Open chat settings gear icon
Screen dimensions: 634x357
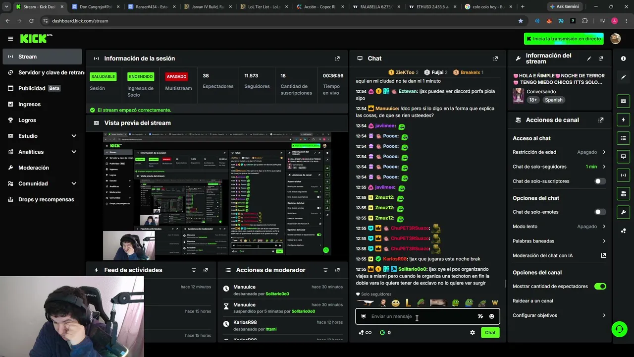[472, 333]
